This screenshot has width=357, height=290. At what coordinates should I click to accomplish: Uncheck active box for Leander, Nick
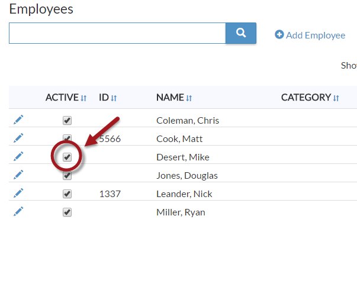pyautogui.click(x=67, y=194)
